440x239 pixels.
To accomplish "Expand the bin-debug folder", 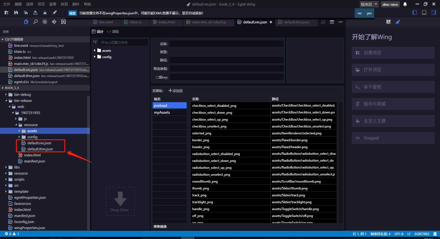I will pos(6,94).
